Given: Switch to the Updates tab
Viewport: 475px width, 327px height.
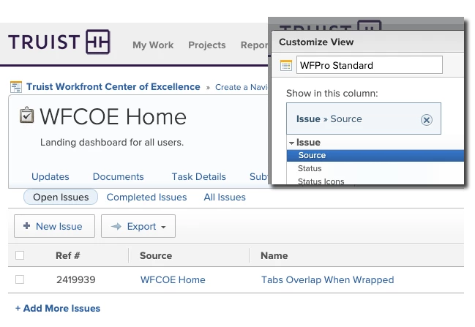Looking at the screenshot, I should (51, 176).
